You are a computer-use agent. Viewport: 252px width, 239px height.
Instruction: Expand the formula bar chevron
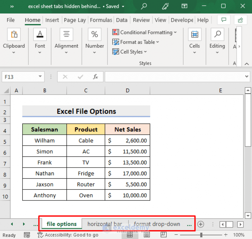(247, 76)
